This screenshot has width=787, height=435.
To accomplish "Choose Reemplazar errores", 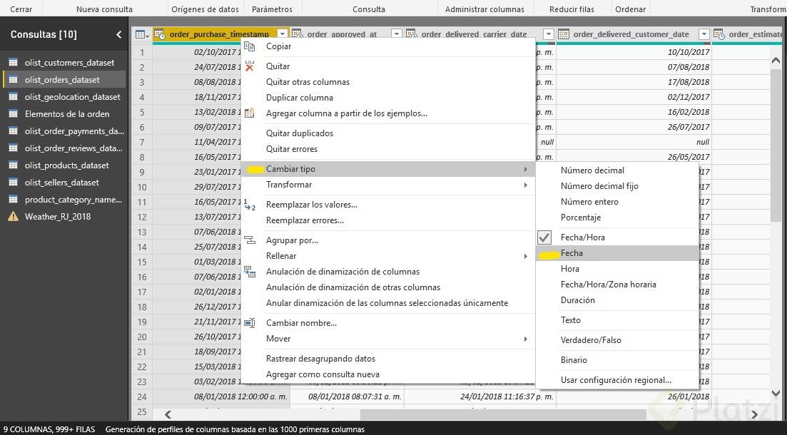I will point(305,220).
